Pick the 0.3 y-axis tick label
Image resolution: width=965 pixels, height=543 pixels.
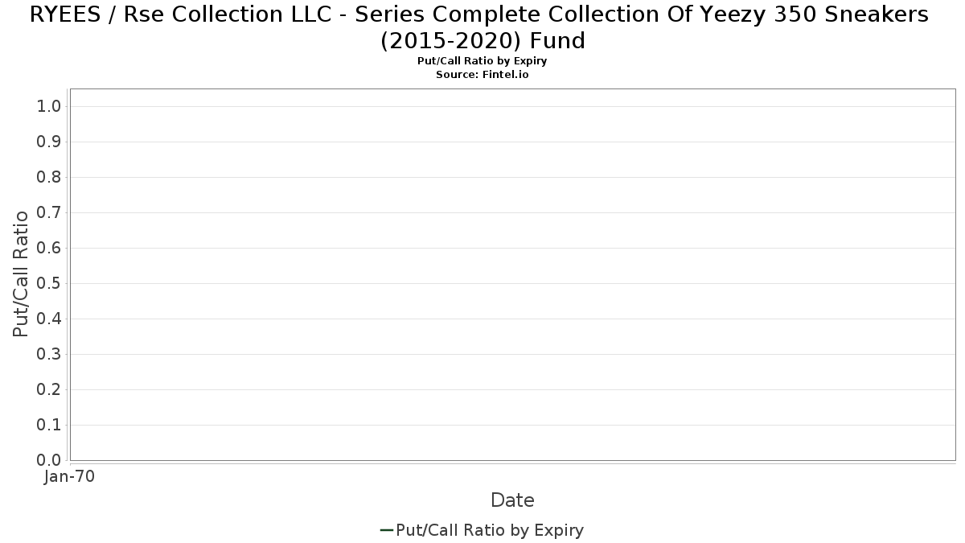(x=49, y=354)
